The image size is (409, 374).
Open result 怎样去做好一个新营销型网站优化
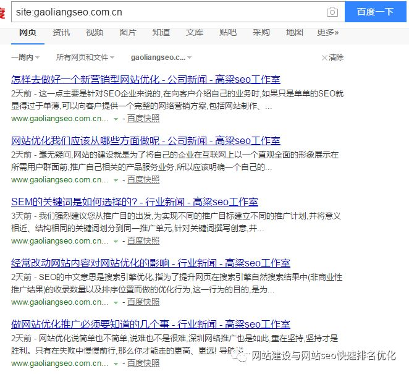click(146, 79)
